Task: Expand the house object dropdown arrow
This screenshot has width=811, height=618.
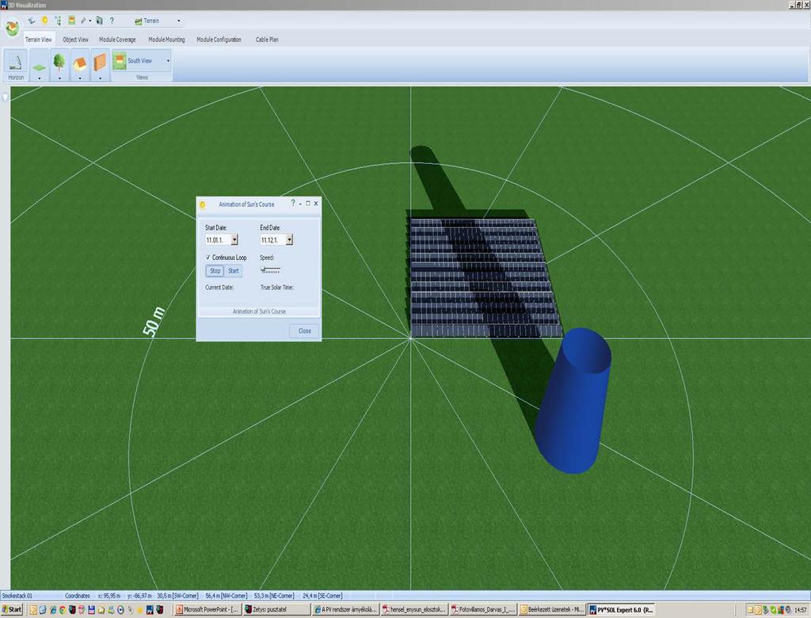Action: (x=80, y=78)
